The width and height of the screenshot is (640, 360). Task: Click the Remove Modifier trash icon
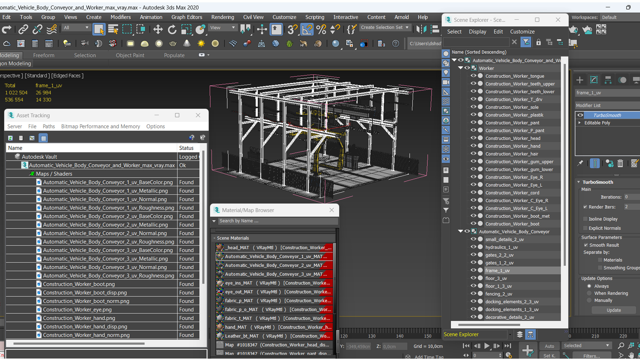[620, 163]
